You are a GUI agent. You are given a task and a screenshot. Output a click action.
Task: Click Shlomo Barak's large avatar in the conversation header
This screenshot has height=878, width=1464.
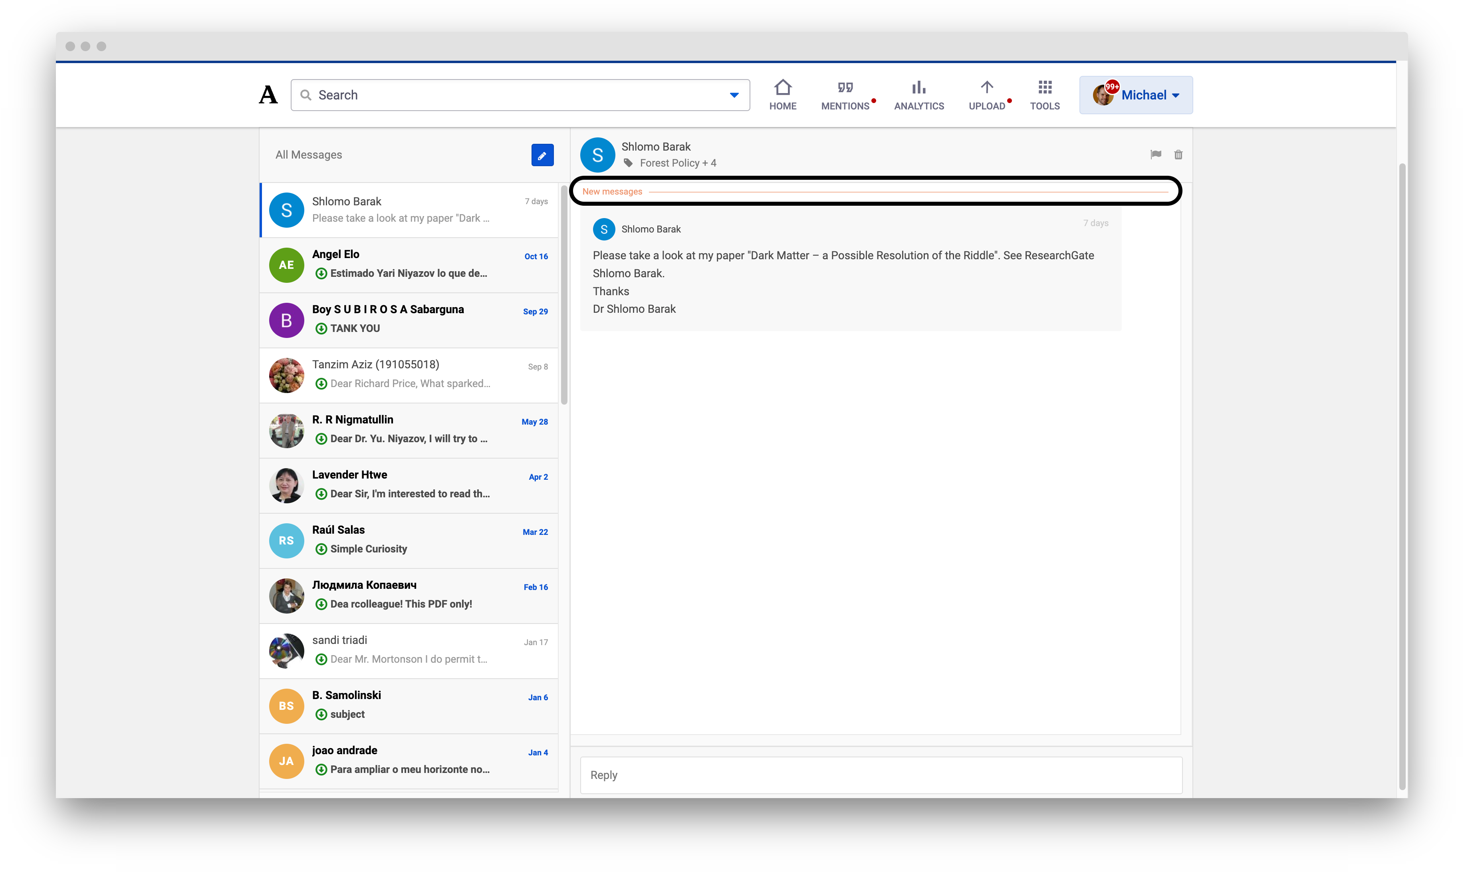point(597,155)
